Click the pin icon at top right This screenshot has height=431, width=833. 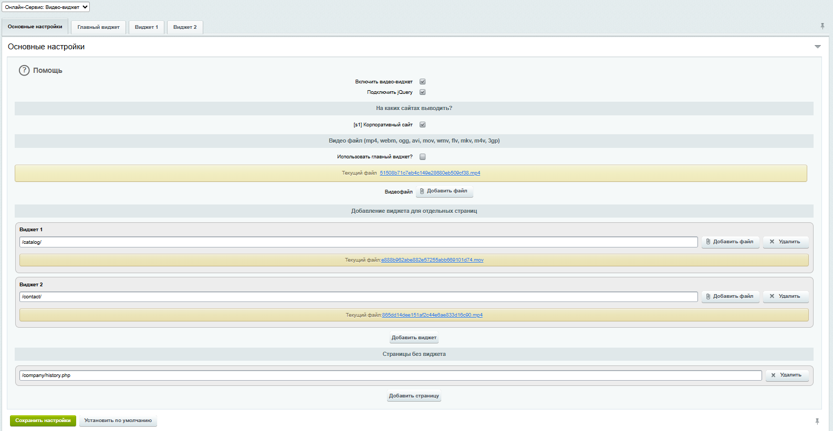click(x=822, y=26)
